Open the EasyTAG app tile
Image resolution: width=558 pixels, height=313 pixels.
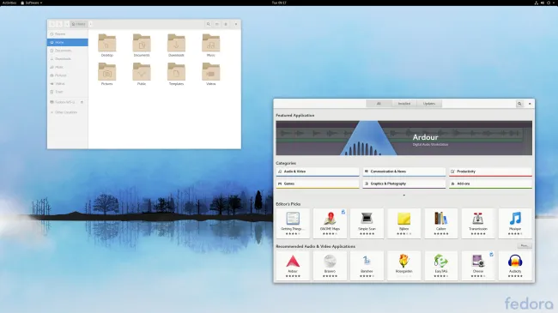pos(441,266)
